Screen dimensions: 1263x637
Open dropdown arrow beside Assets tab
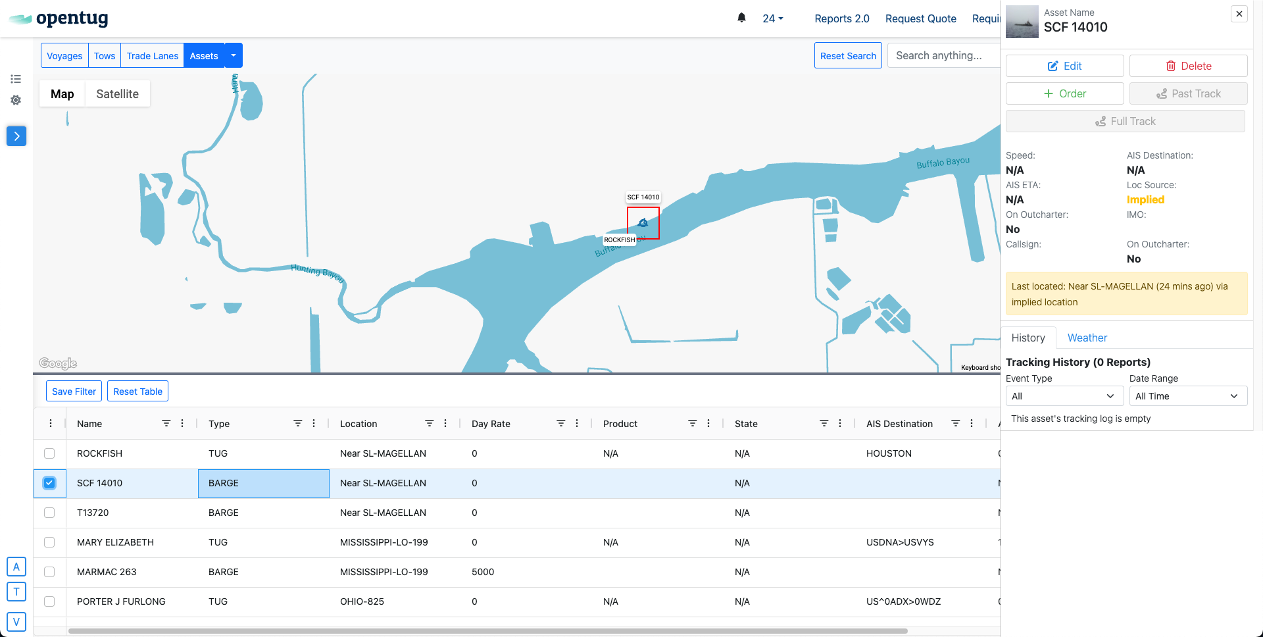pyautogui.click(x=234, y=56)
